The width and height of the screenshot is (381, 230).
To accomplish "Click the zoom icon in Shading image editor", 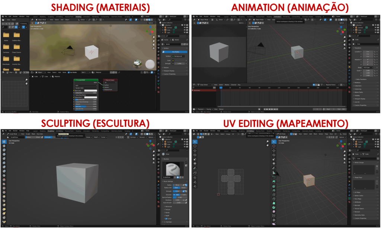I will pos(26,80).
